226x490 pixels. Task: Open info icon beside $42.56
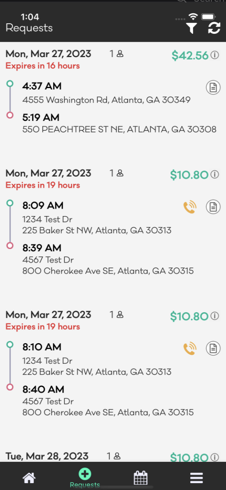pyautogui.click(x=215, y=55)
